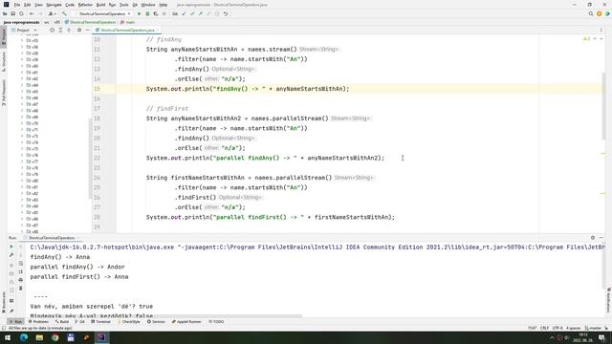Run ShortcutTerminalOperators with green play icon
The width and height of the screenshot is (612, 344).
click(139, 13)
